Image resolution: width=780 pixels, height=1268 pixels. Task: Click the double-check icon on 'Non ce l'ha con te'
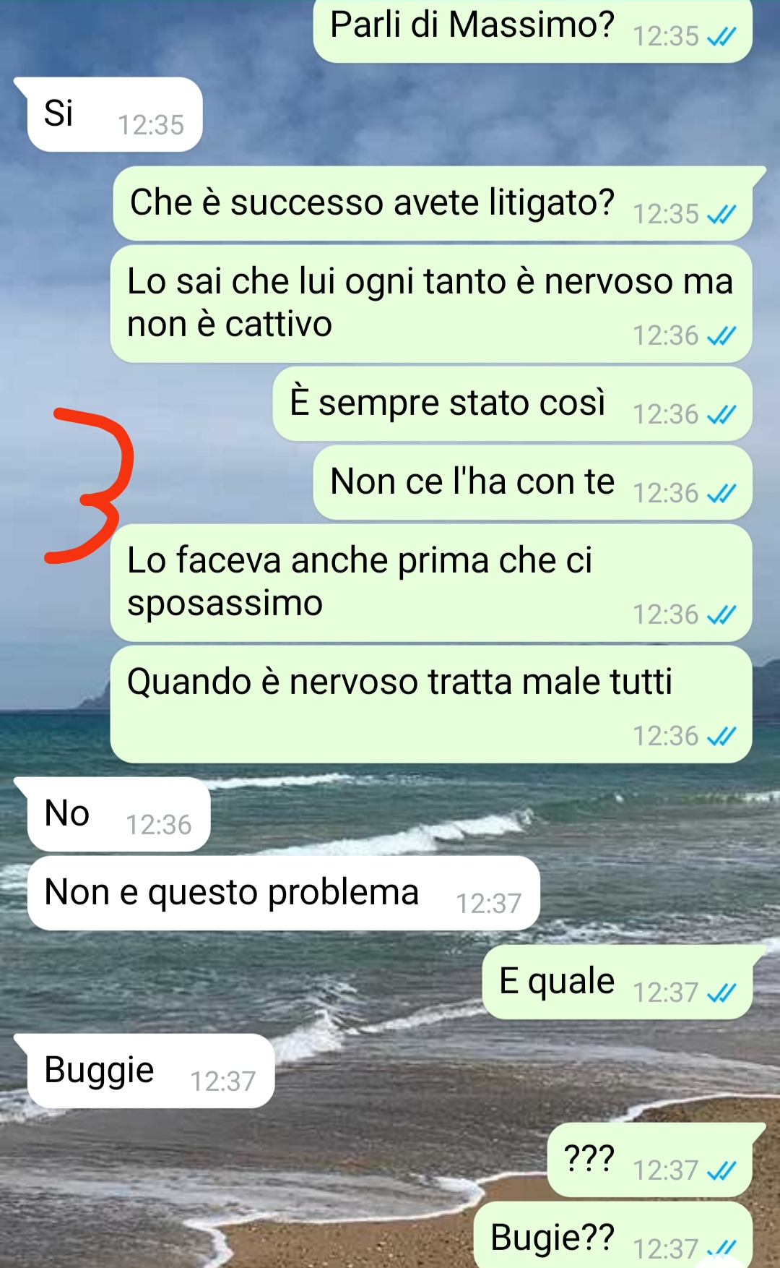(x=721, y=494)
